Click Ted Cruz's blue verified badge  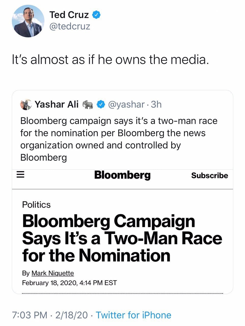point(96,15)
